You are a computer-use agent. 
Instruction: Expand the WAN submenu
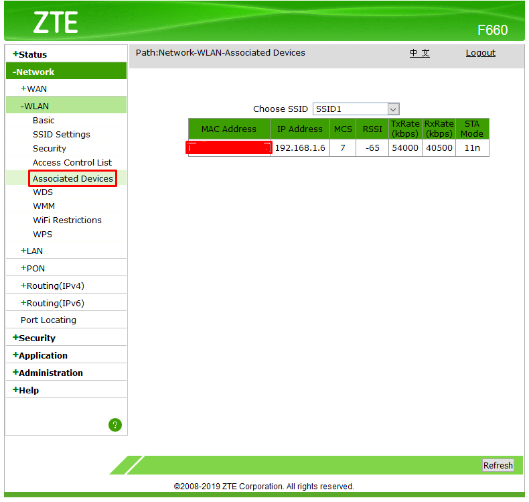(x=33, y=88)
